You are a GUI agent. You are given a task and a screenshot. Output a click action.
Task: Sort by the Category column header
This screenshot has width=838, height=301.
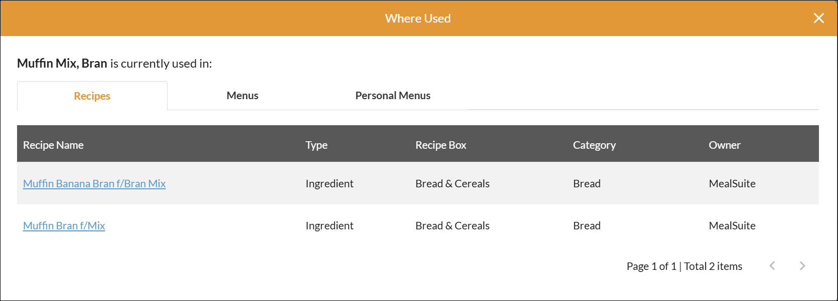(x=594, y=145)
